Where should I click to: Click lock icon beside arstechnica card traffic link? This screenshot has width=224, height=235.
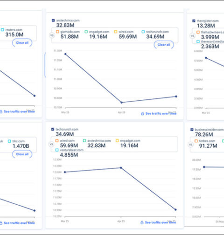tap(142, 114)
